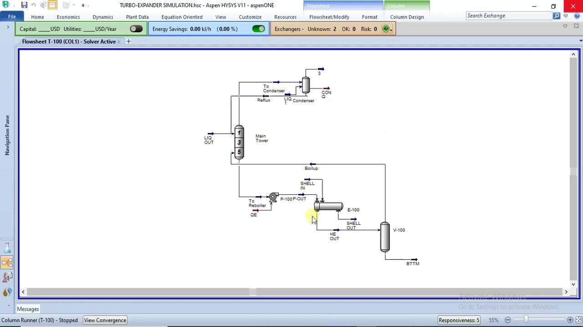Click the Responsiveness: 5 status button
This screenshot has width=583, height=327.
[459, 320]
